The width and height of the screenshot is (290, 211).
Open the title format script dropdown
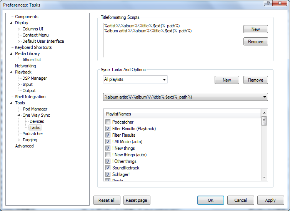185,97
